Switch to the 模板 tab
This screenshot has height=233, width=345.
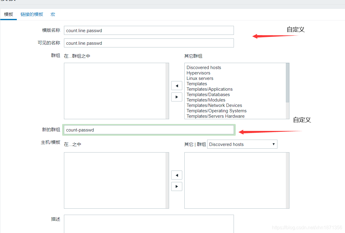click(9, 14)
